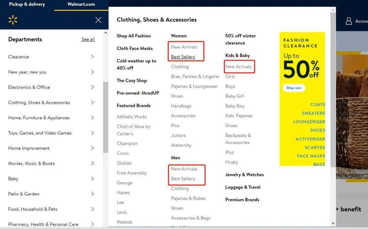
Task: Open Cloth Face Masks link
Action: [135, 48]
